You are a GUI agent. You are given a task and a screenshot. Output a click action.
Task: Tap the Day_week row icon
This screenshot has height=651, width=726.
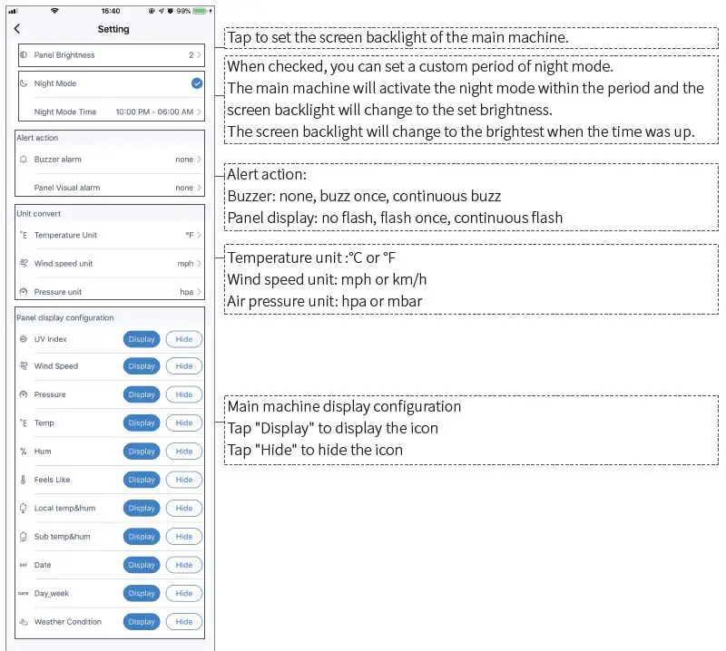tap(24, 594)
